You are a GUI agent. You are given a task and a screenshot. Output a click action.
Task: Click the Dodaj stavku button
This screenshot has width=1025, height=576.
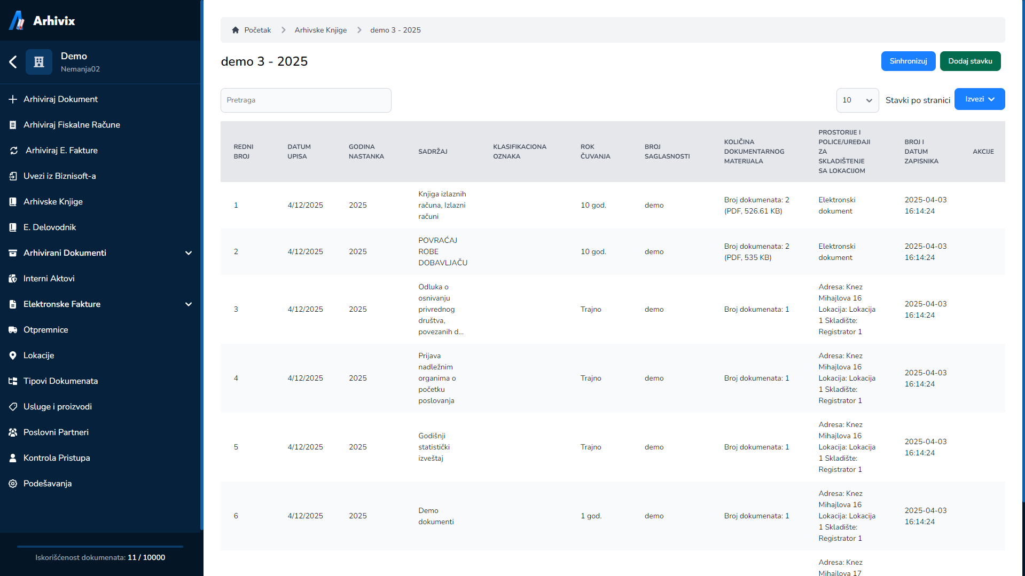coord(969,61)
